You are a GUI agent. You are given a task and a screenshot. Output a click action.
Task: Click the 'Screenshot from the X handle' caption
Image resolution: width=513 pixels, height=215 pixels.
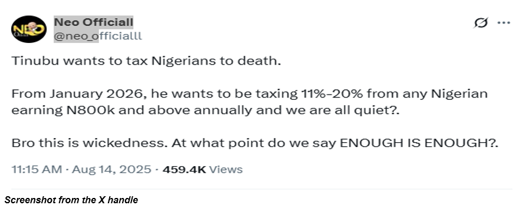coord(71,200)
